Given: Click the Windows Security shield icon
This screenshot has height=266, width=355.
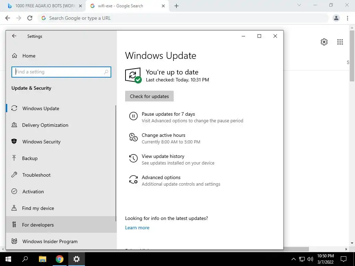Looking at the screenshot, I should (14, 142).
